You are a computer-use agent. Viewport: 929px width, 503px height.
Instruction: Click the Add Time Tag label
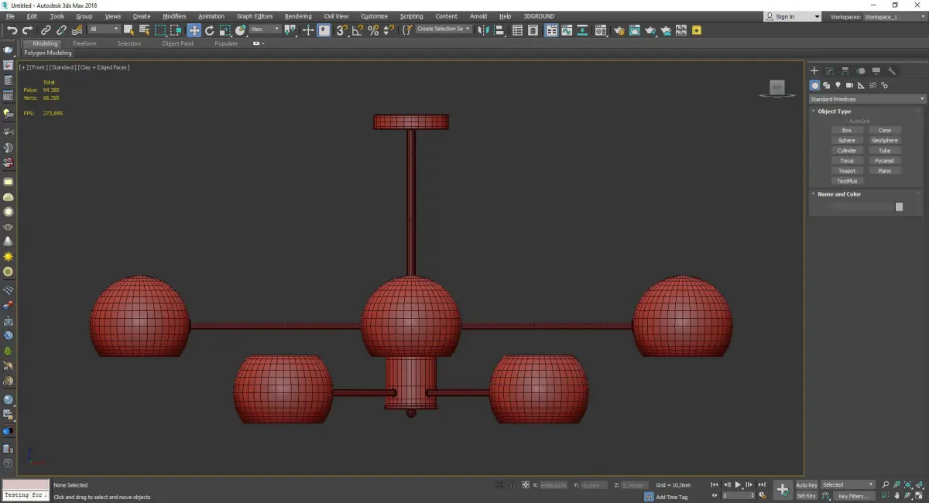pos(671,497)
